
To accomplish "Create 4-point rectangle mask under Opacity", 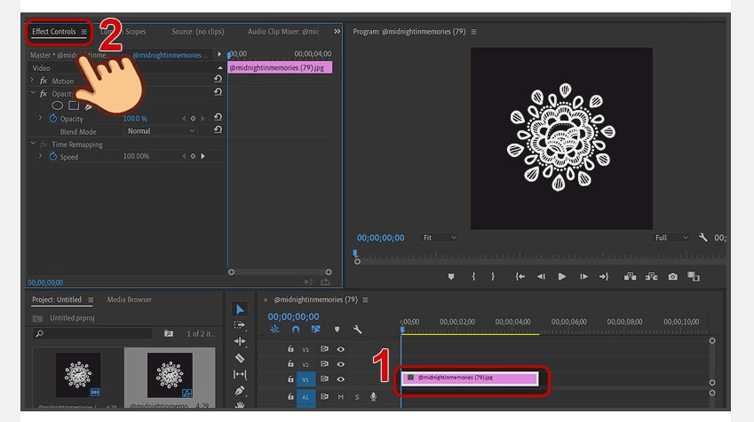I will [74, 105].
